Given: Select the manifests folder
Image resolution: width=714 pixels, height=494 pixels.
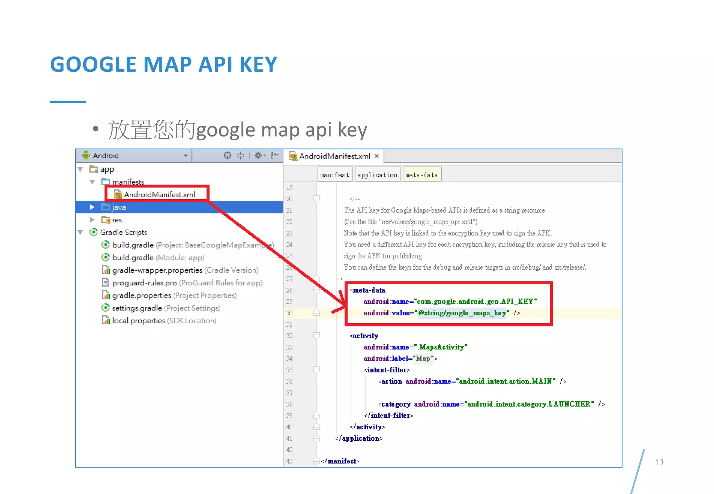Looking at the screenshot, I should pyautogui.click(x=128, y=182).
